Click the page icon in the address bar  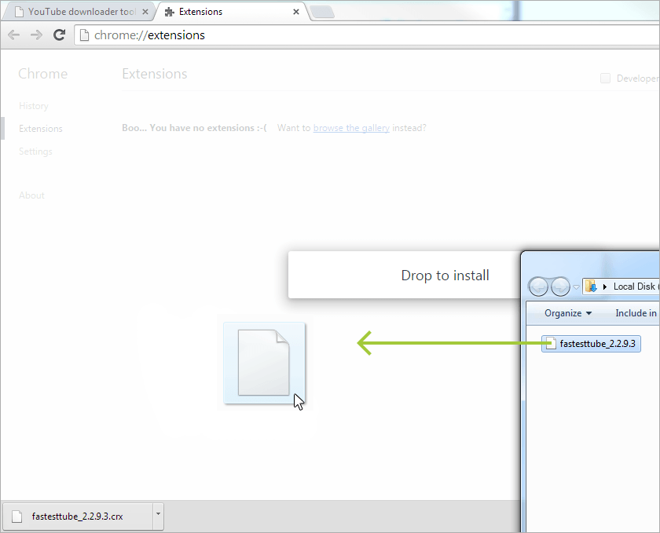(x=84, y=35)
